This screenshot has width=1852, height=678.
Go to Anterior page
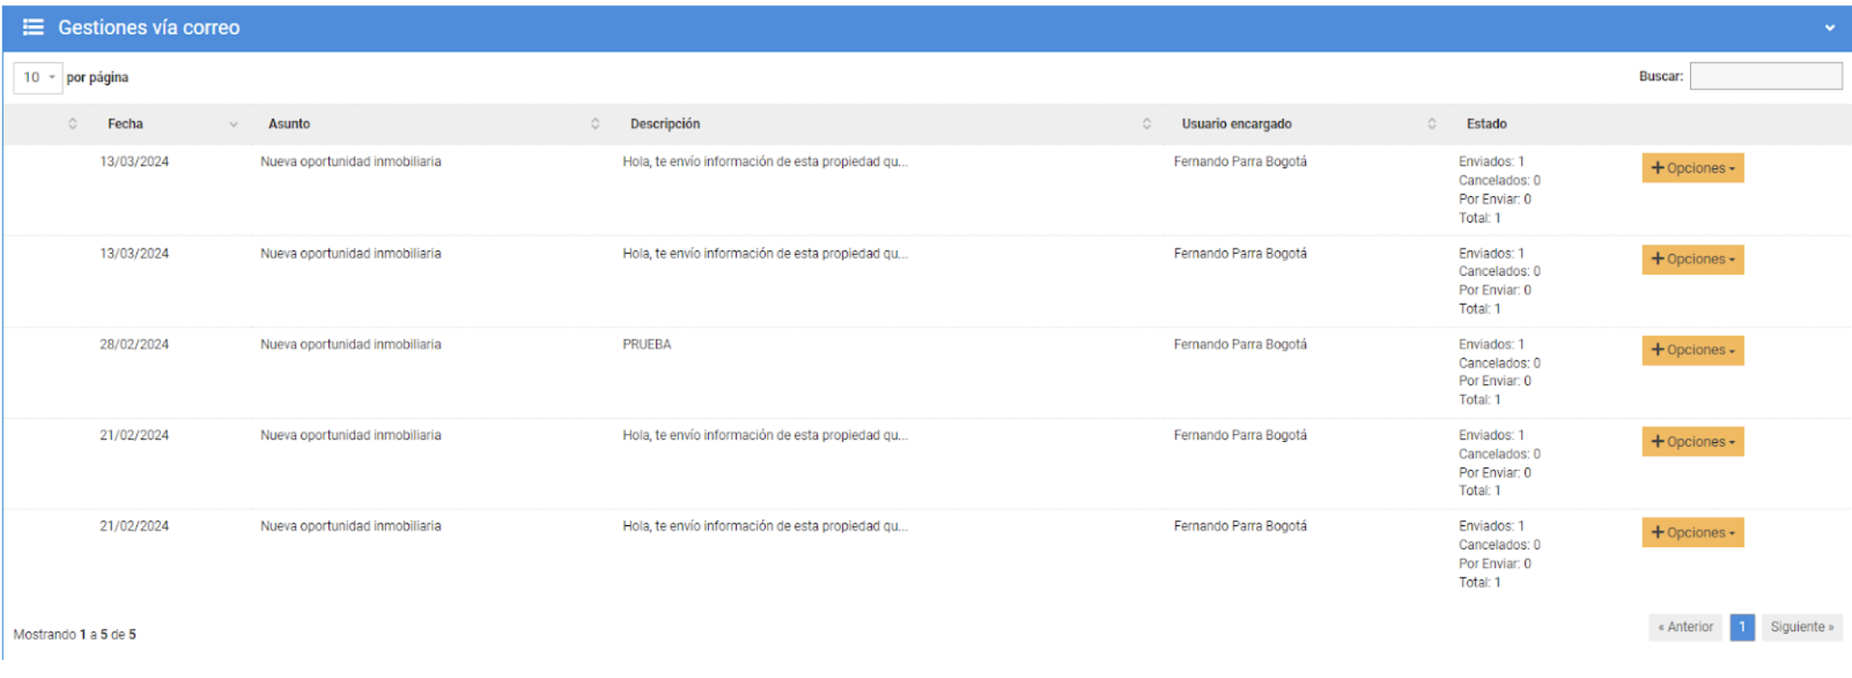click(x=1685, y=627)
